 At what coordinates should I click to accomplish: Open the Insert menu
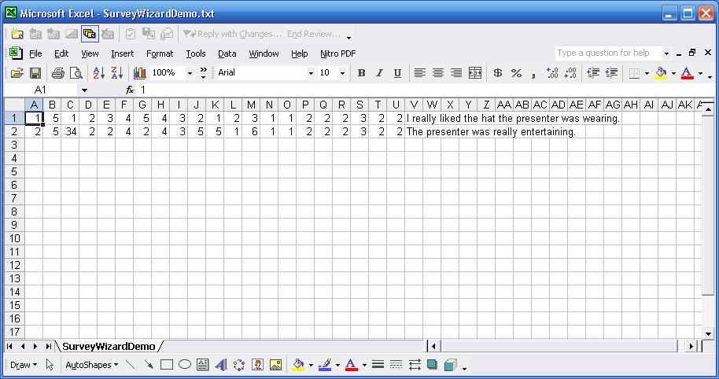(123, 53)
